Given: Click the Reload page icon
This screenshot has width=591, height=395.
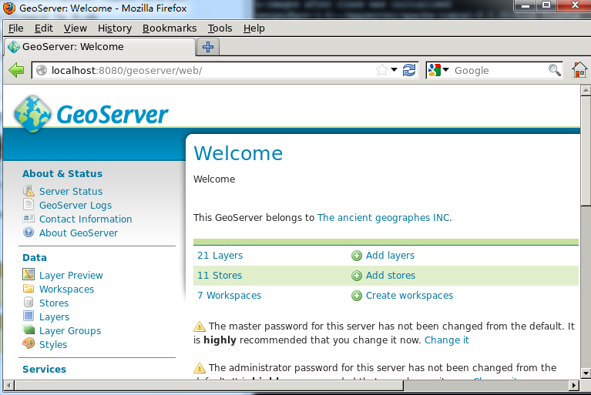Looking at the screenshot, I should click(x=409, y=70).
